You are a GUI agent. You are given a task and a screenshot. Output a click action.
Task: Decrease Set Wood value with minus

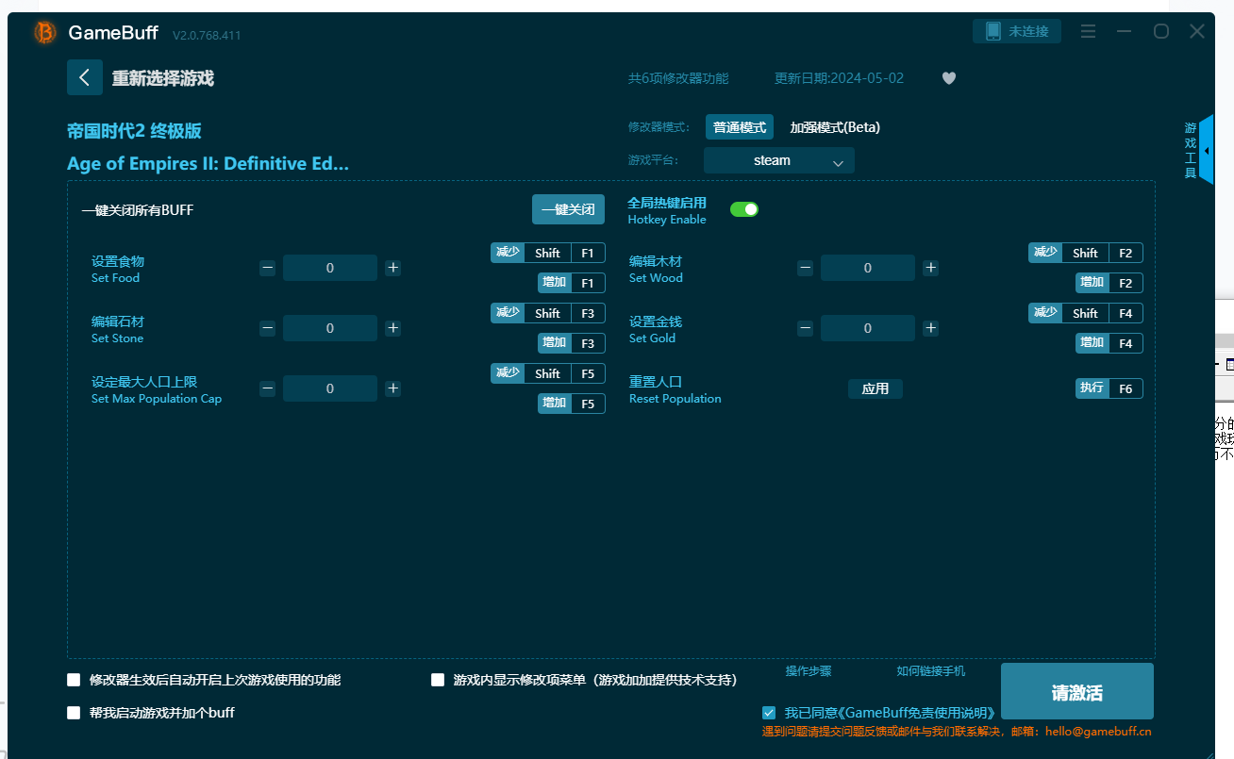click(806, 268)
